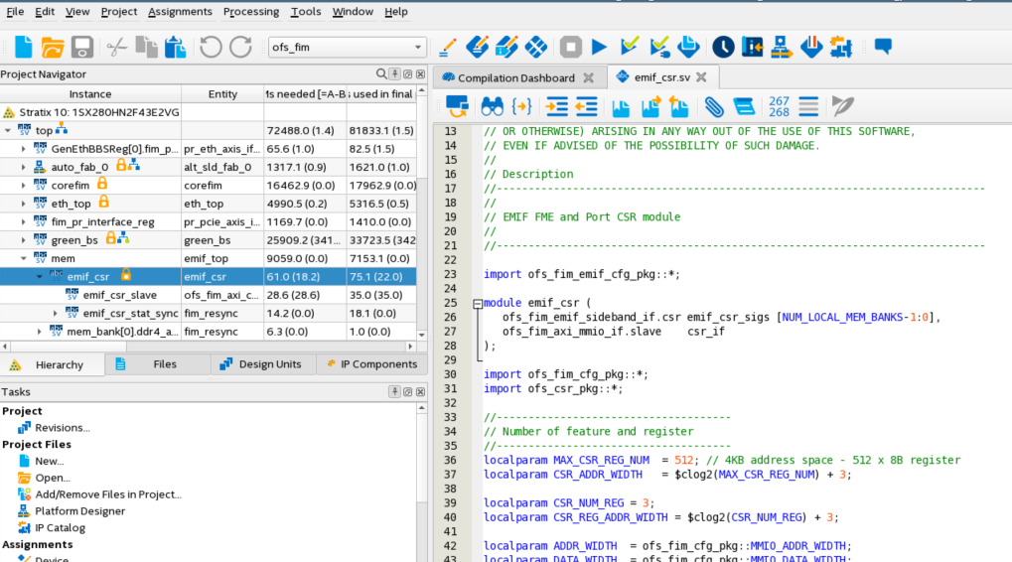The height and width of the screenshot is (562, 1012).
Task: Collapse the mem hierarchy node
Action: pyautogui.click(x=24, y=258)
